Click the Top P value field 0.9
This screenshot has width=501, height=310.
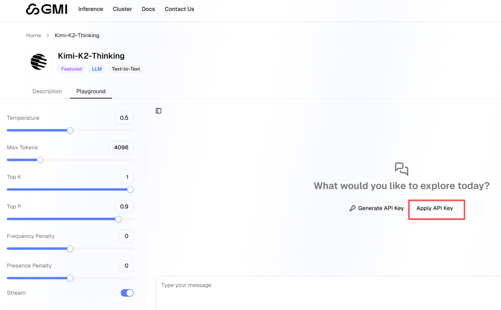pos(124,207)
